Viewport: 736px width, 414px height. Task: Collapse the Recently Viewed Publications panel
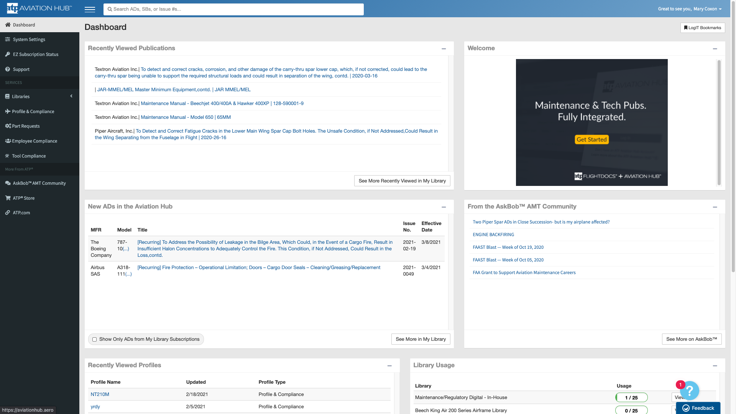[443, 49]
